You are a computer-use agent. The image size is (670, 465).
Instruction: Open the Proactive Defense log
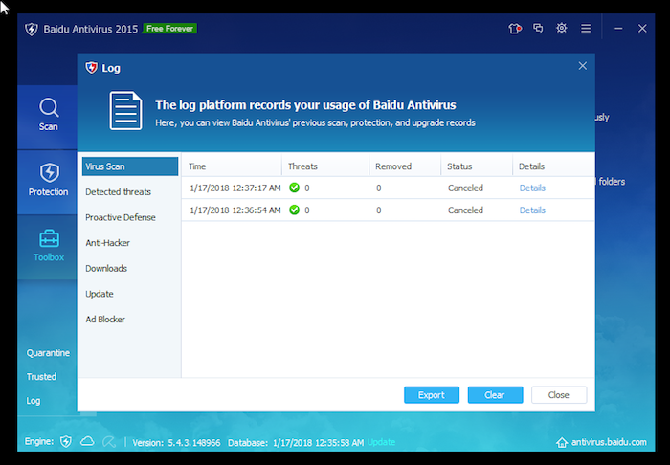tap(130, 217)
